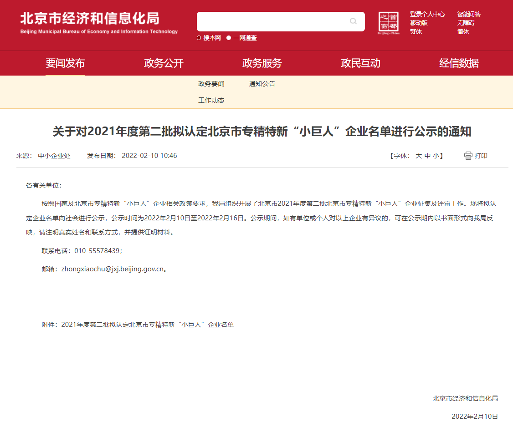Open the 附件 enterprise list attachment
The image size is (513, 427).
147,325
